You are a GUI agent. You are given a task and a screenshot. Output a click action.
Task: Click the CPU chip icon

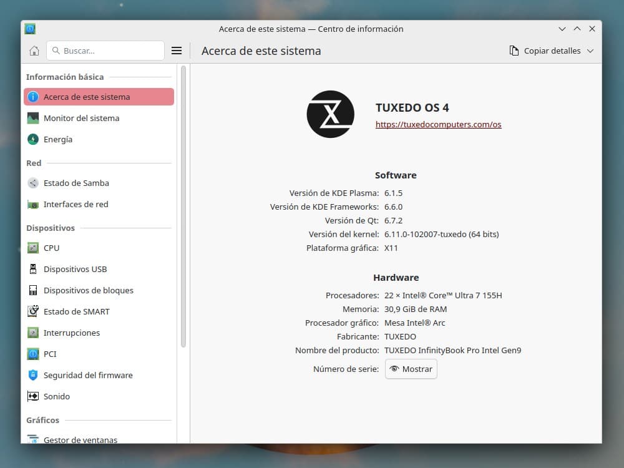click(33, 248)
